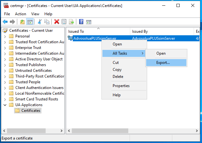This screenshot has width=202, height=143.
Task: Click the Copy toolbar icon
Action: point(47,22)
